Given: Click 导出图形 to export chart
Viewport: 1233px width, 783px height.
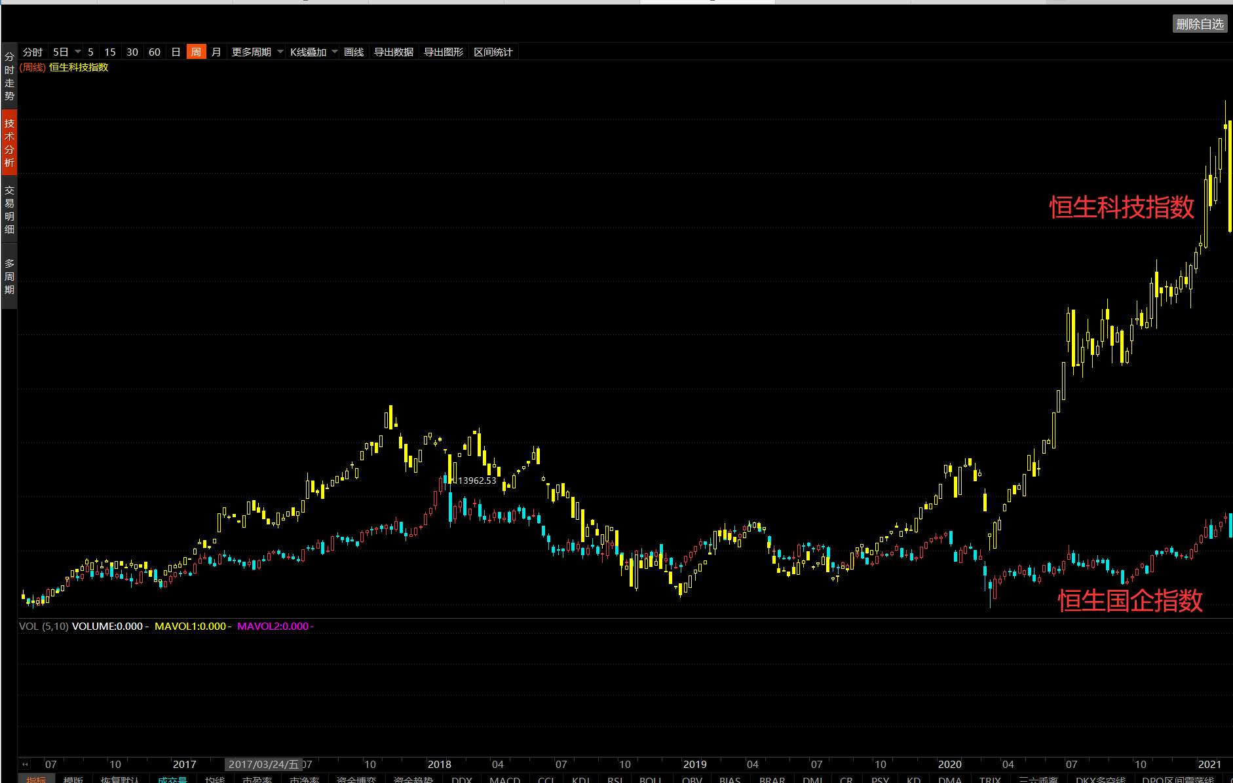Looking at the screenshot, I should tap(443, 52).
